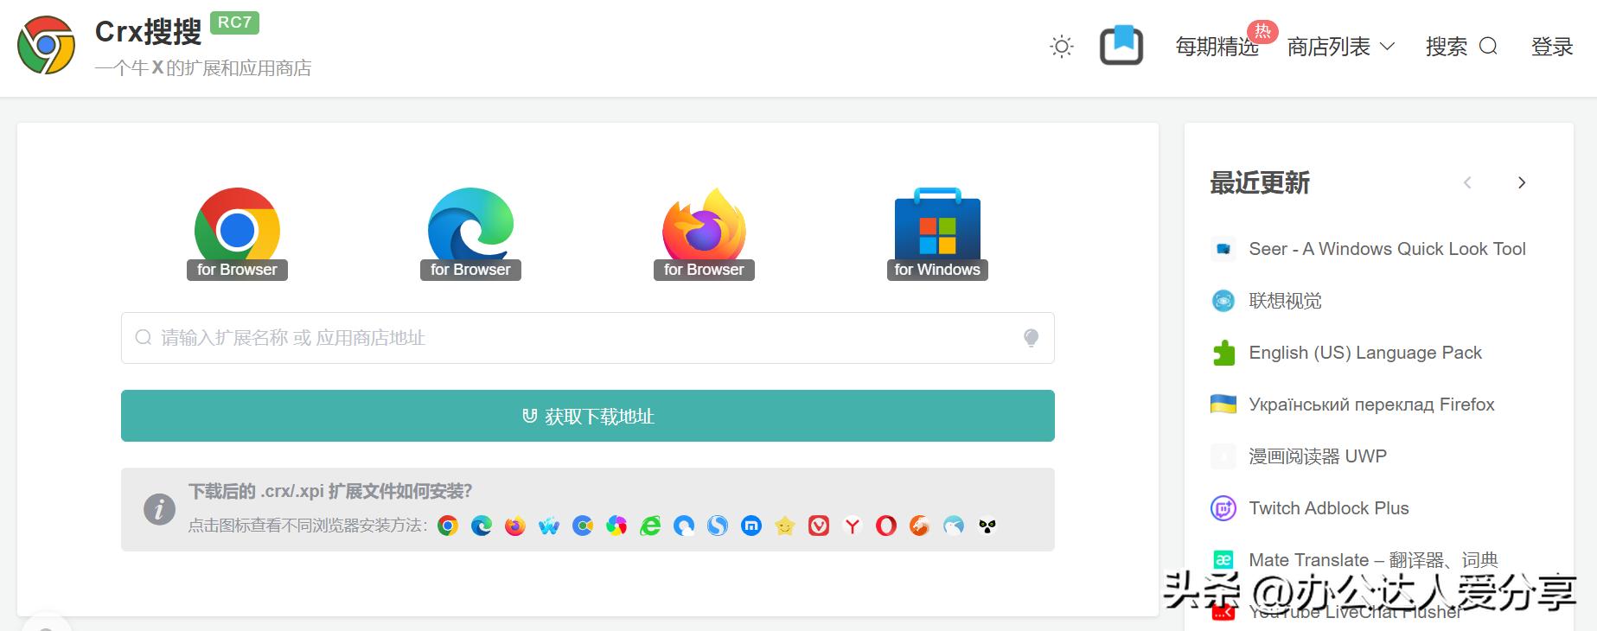Open the light blue bird browser install icon
Screen dimensions: 1597x631
pyautogui.click(x=954, y=526)
